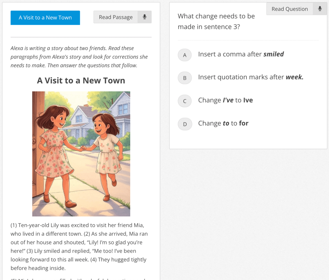Click the microphone icon beside Read Question
This screenshot has width=329, height=280.
[x=320, y=9]
